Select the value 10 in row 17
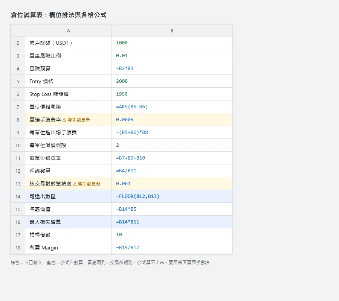Viewport: 339px width, 301px height. (172, 235)
